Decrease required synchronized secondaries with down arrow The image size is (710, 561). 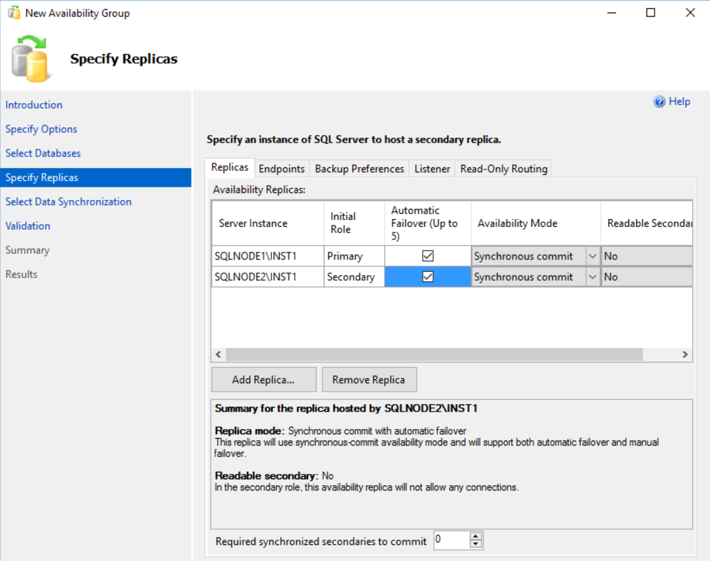[x=475, y=544]
